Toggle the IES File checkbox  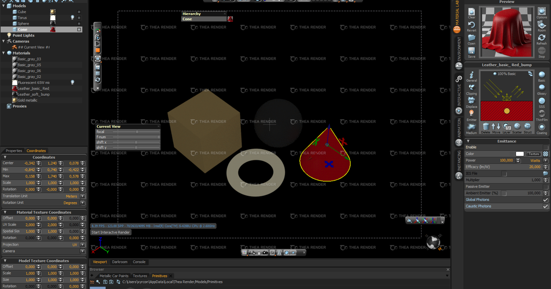[504, 174]
